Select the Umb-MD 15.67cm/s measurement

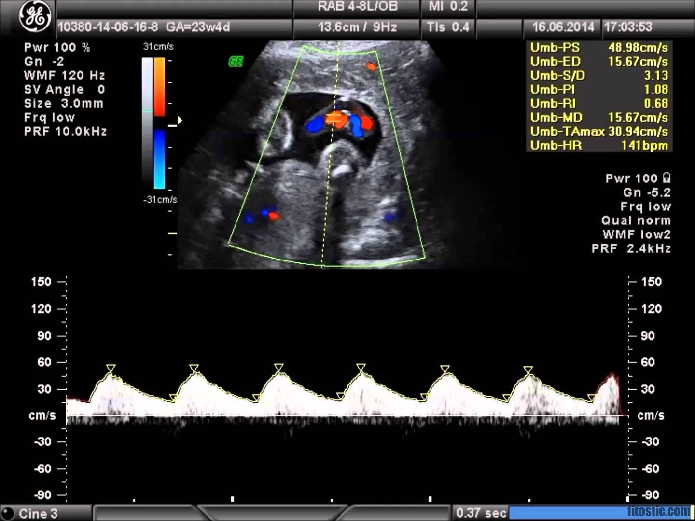coord(599,118)
